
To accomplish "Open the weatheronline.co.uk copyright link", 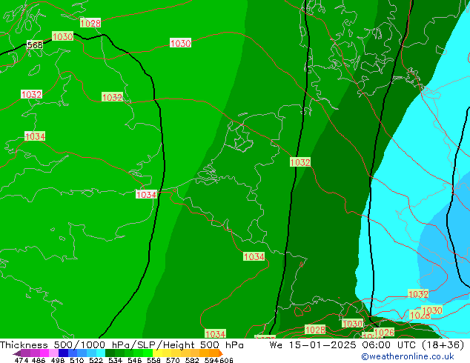I will 408,356.
